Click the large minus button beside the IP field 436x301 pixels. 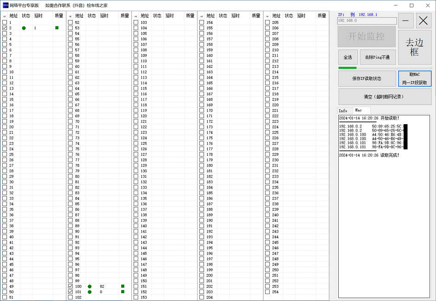click(x=406, y=21)
